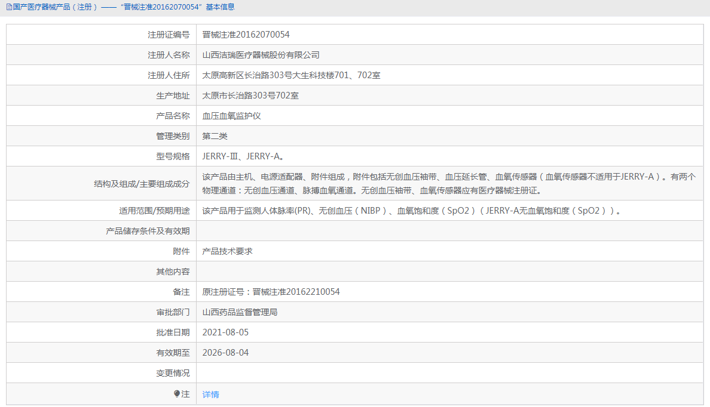The image size is (710, 407).
Task: Click the 生产地址 label
Action: [173, 96]
